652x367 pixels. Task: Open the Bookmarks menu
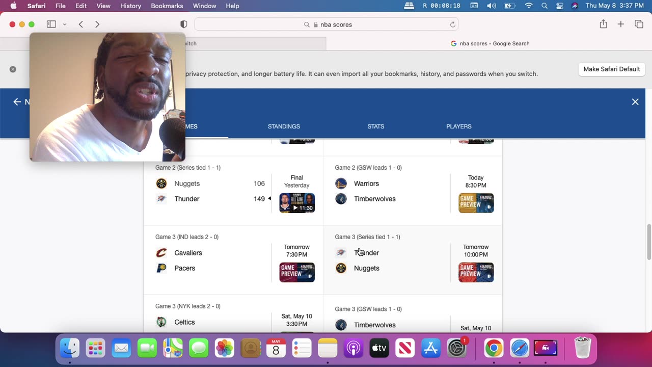click(x=167, y=6)
